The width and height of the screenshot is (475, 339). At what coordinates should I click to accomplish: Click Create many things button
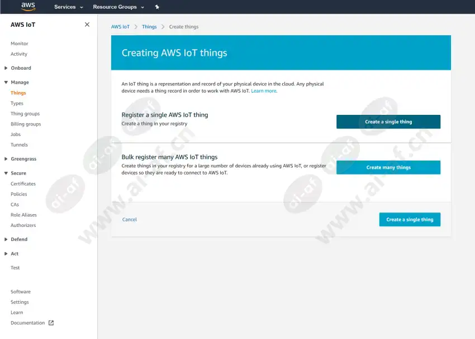(x=388, y=167)
